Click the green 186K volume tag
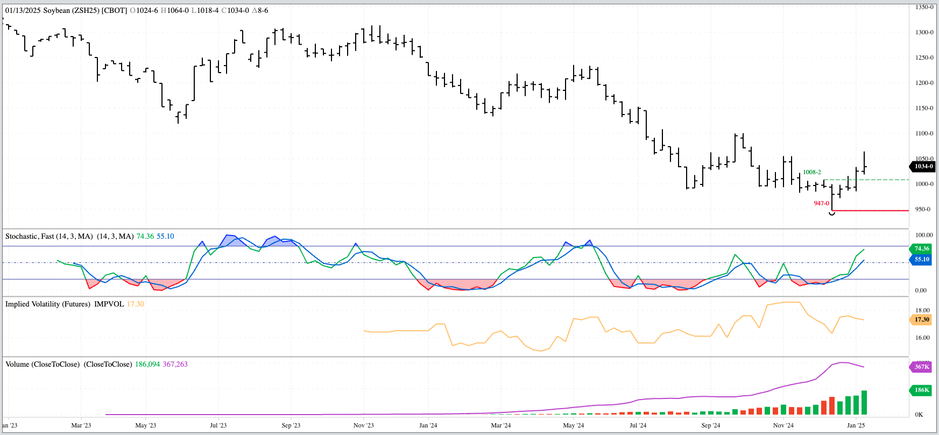The width and height of the screenshot is (939, 435). tap(921, 390)
